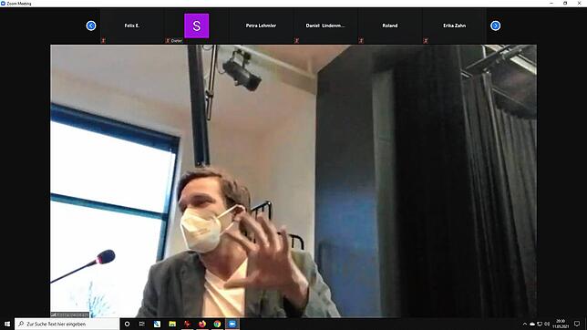Viewport: 587px width, 330px height.
Task: Open the volume control tray icon
Action: (547, 324)
